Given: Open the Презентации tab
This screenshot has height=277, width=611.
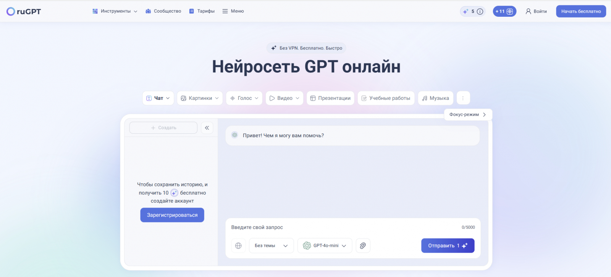Looking at the screenshot, I should [x=330, y=98].
